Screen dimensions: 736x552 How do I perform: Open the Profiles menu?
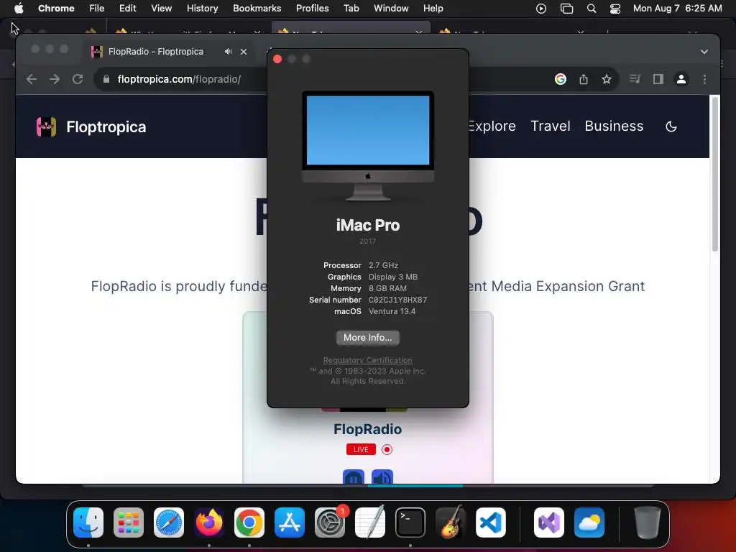pos(312,8)
